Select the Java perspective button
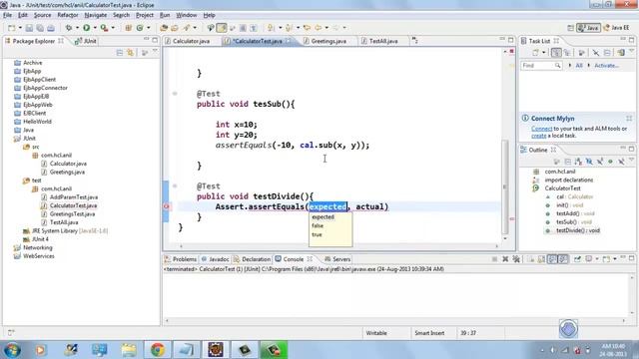 pyautogui.click(x=588, y=28)
